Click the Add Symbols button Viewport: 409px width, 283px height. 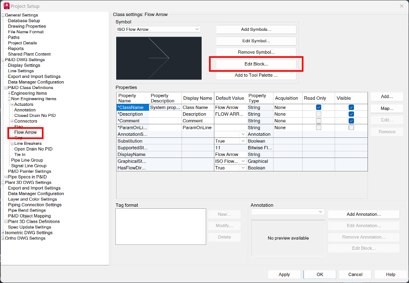point(256,30)
